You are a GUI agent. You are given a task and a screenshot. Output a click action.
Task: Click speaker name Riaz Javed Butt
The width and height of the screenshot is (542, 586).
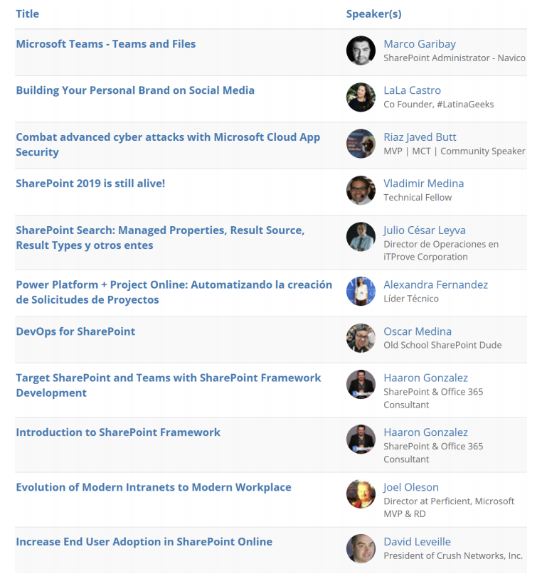pyautogui.click(x=420, y=137)
